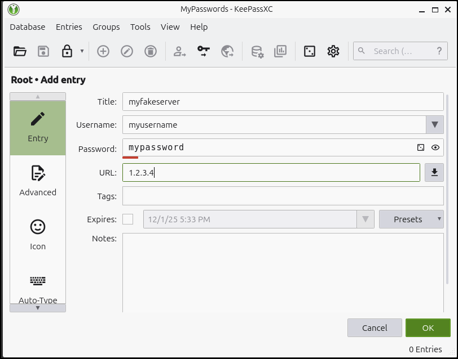Screen dimensions: 458x359
Task: Open the Username field dropdown
Action: [x=435, y=124]
